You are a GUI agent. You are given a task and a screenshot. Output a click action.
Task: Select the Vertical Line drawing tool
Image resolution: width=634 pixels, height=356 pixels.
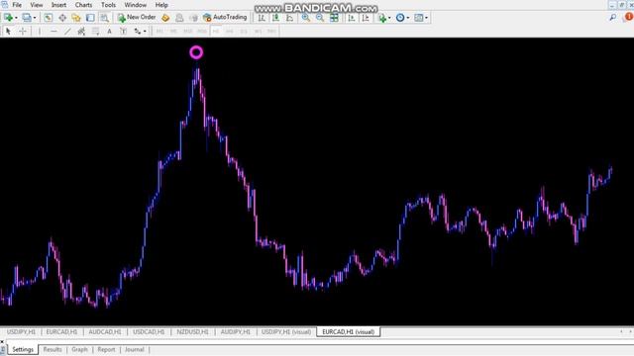click(40, 31)
